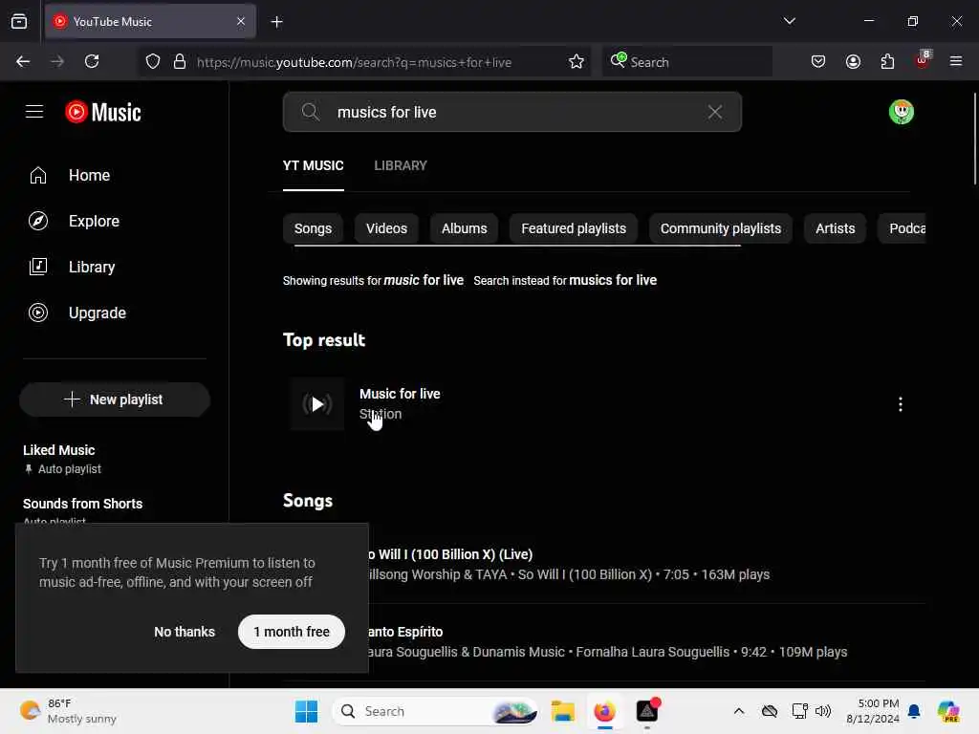Viewport: 979px width, 734px height.
Task: Switch to the YT MUSIC tab
Action: (313, 166)
